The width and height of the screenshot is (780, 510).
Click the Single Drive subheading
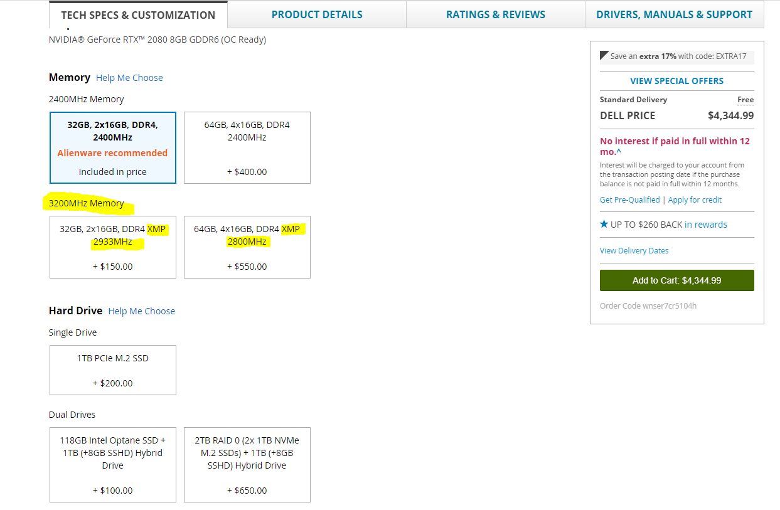pos(73,332)
